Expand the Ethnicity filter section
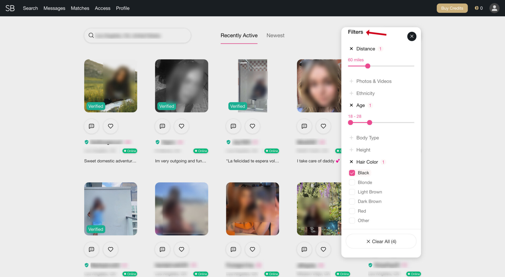 [365, 93]
